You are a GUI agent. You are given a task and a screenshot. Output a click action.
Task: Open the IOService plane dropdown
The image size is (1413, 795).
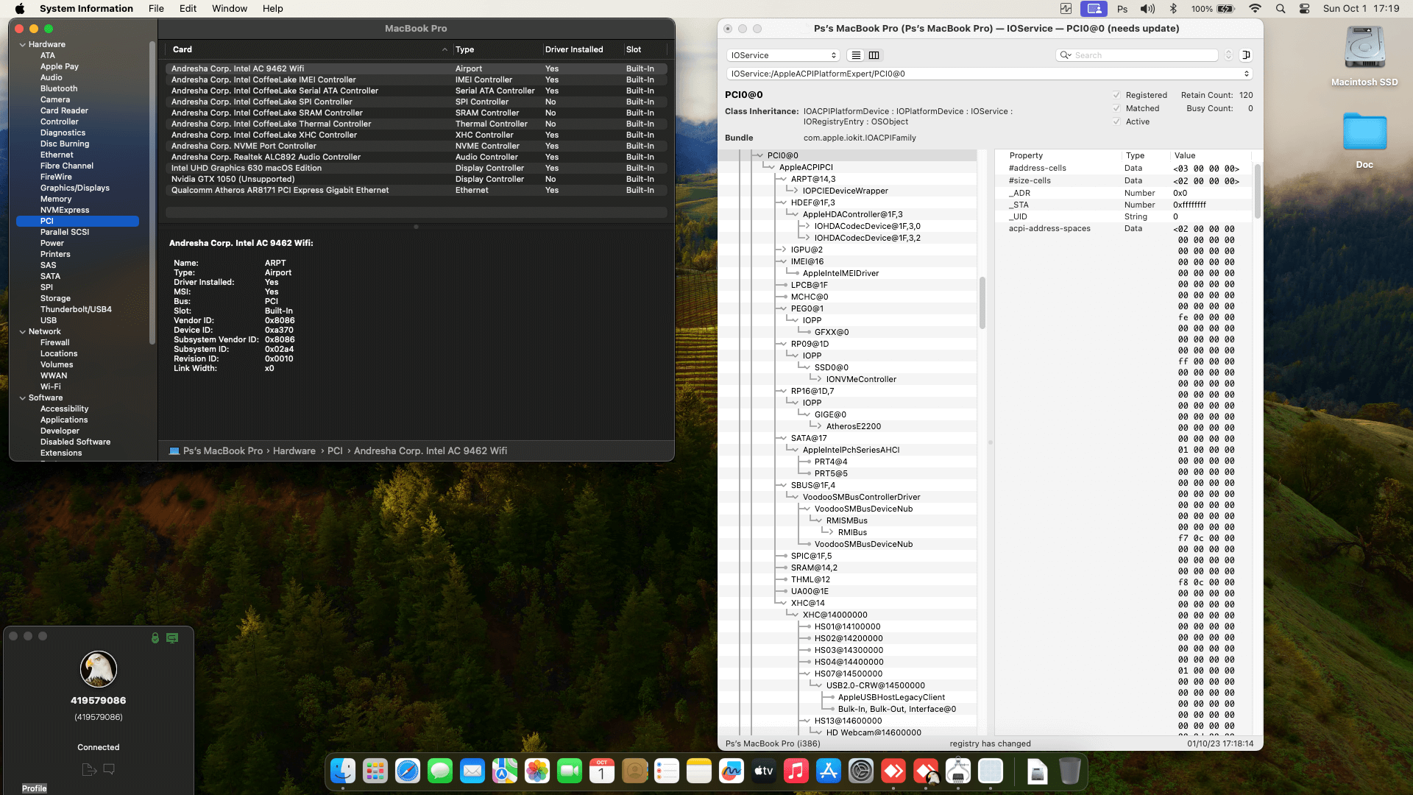click(783, 55)
